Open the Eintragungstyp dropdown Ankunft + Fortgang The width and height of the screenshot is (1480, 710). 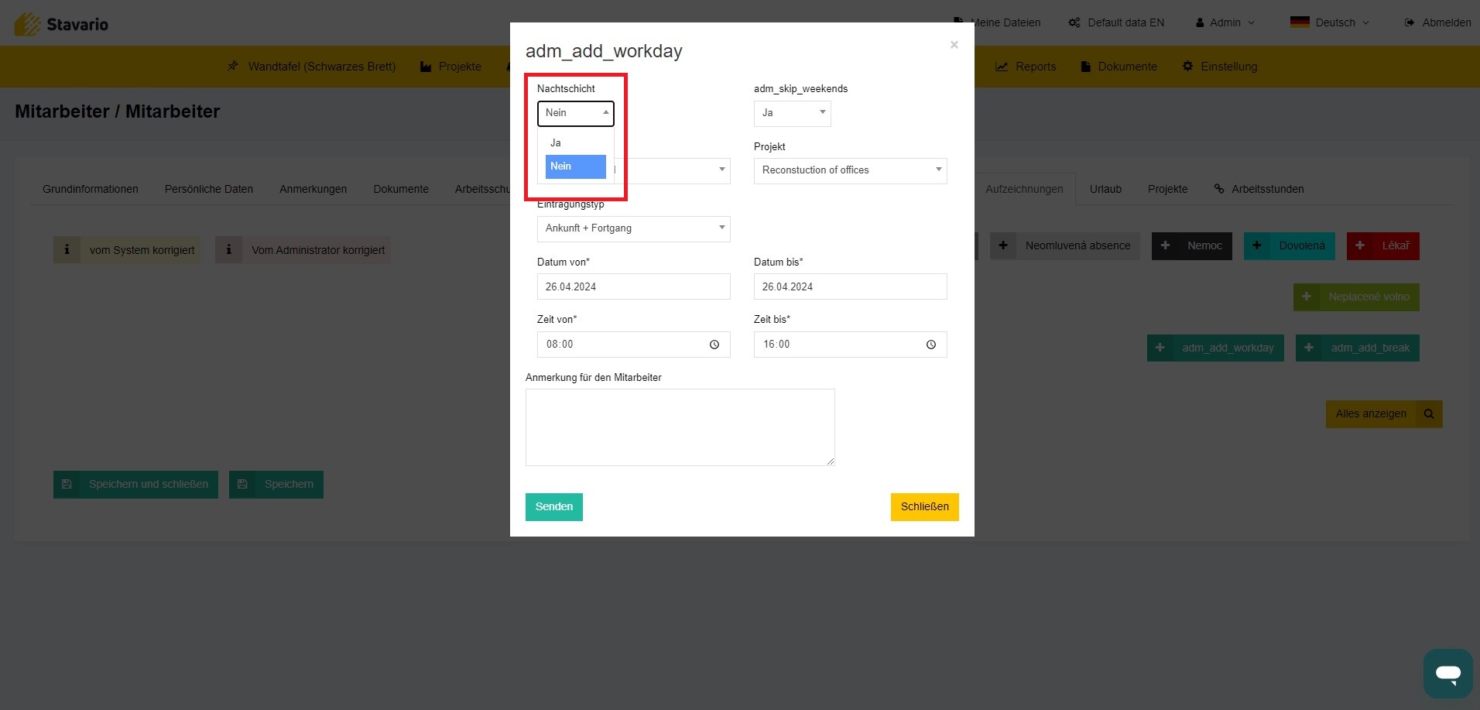coord(633,228)
